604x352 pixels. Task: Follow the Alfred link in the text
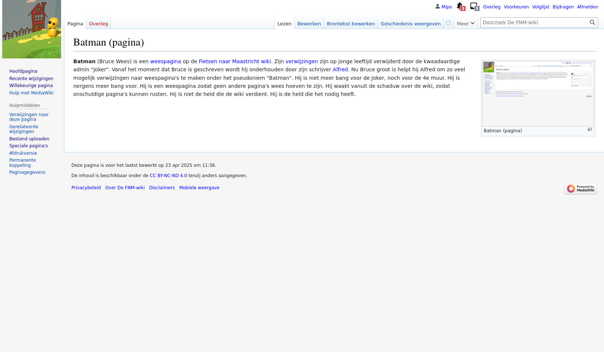(340, 69)
